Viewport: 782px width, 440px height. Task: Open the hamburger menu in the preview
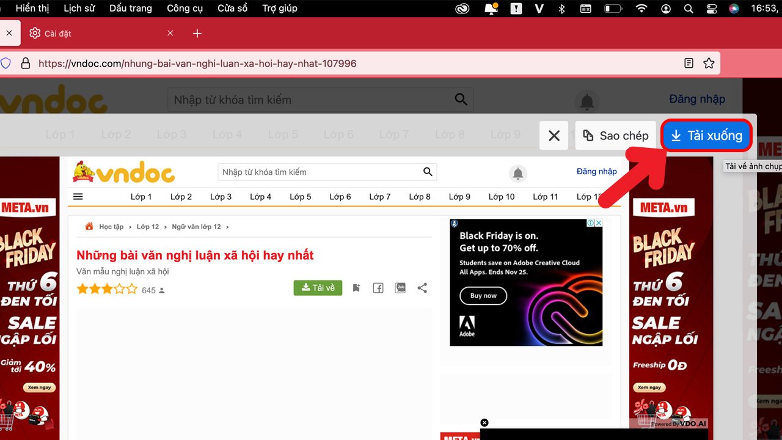[78, 197]
